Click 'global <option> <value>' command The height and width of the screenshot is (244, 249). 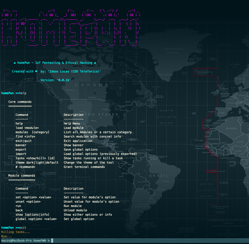[x=36, y=219]
